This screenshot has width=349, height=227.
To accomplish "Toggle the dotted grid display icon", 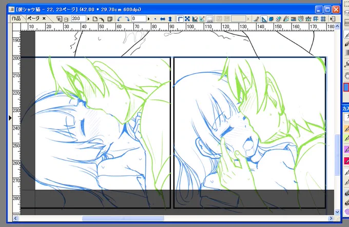I will point(210,19).
